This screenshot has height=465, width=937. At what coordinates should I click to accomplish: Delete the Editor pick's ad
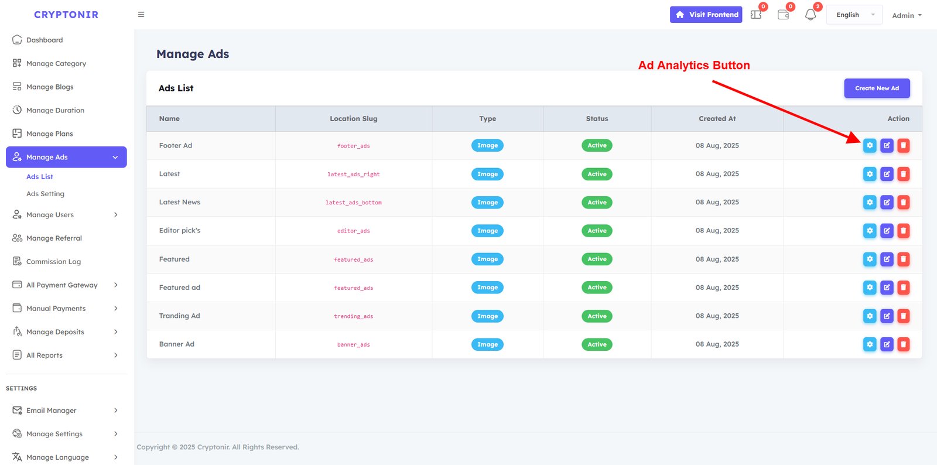click(904, 231)
